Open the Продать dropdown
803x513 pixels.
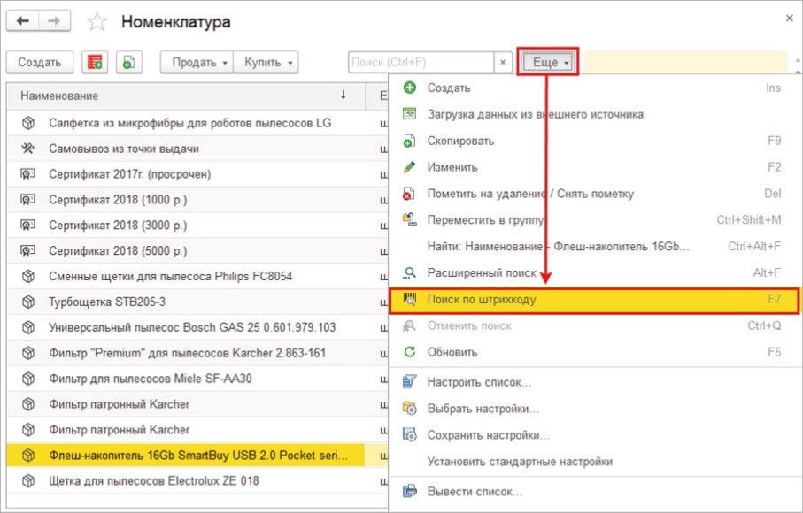tap(198, 62)
